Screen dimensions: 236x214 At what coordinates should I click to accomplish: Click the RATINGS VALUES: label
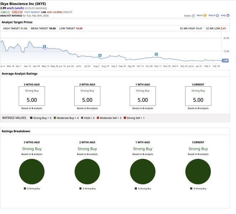coord(14,118)
